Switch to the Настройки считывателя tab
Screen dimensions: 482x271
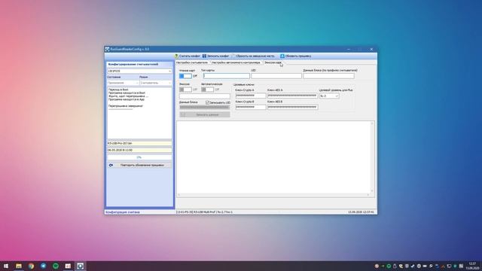(x=192, y=62)
